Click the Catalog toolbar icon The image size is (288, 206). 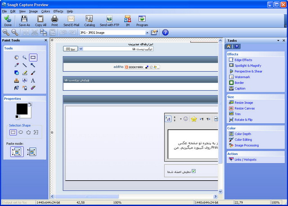tap(89, 21)
